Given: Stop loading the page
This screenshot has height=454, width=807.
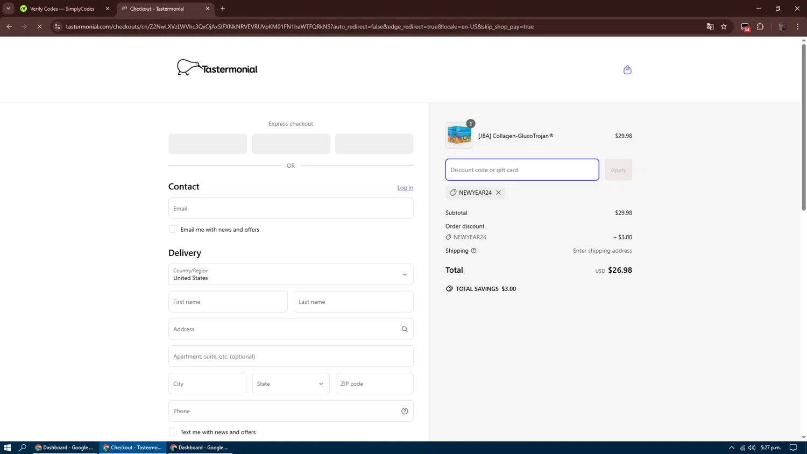Looking at the screenshot, I should click(x=39, y=26).
